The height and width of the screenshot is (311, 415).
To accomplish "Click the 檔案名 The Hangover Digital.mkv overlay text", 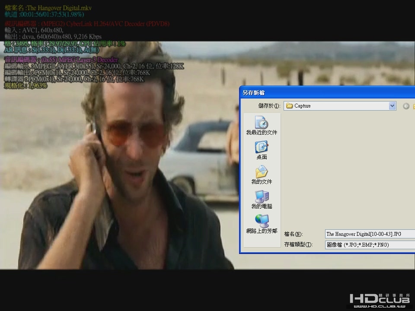I will pyautogui.click(x=48, y=8).
